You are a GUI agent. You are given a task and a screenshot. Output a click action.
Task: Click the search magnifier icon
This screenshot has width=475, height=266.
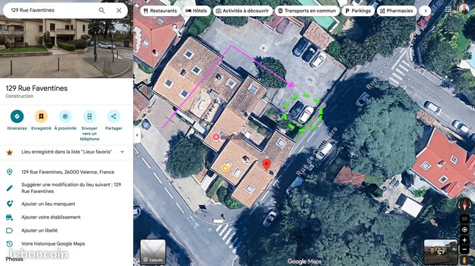pyautogui.click(x=102, y=10)
